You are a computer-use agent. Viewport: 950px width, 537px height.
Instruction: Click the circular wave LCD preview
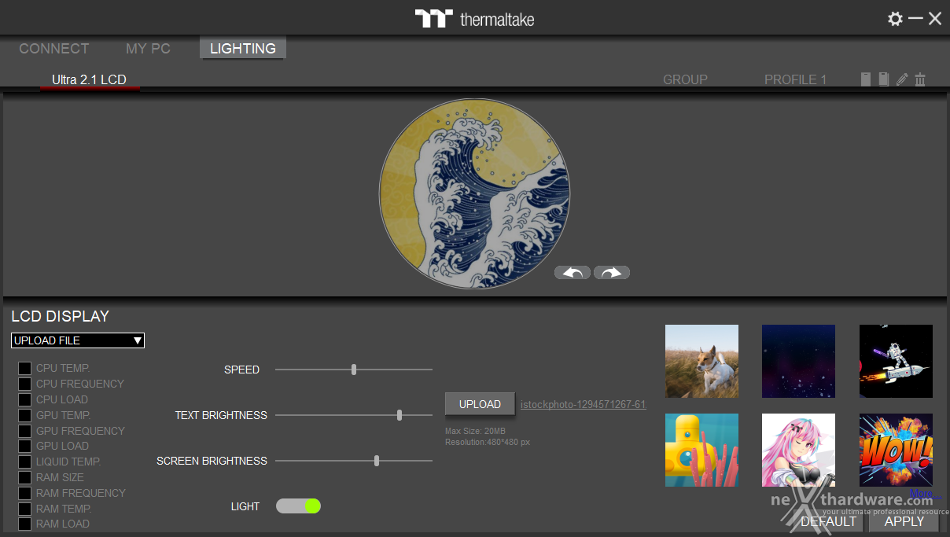(475, 193)
